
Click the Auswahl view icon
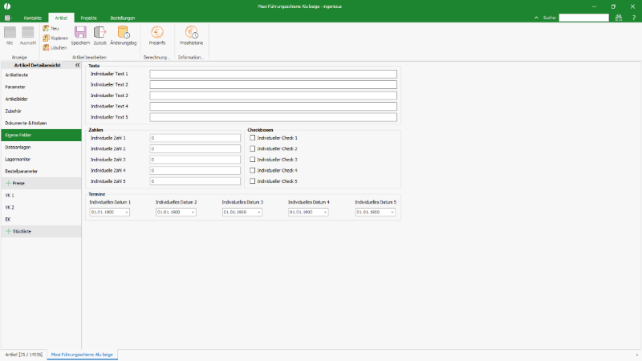[28, 35]
